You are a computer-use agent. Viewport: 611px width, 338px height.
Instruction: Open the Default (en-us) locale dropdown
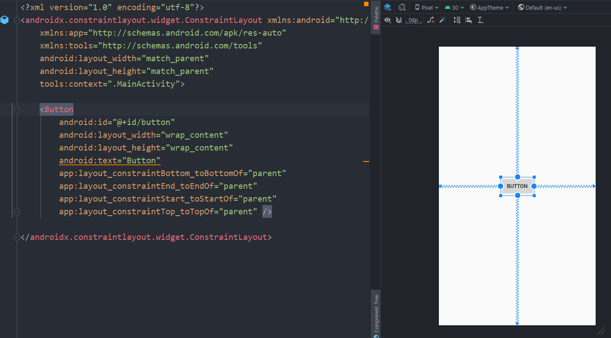(542, 7)
